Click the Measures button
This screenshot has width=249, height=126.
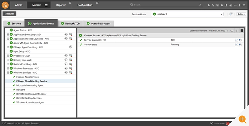click(x=9, y=14)
